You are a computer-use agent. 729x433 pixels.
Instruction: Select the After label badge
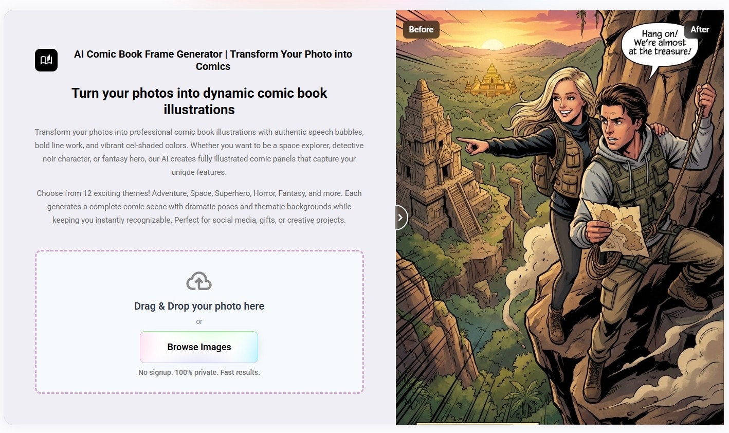[700, 29]
